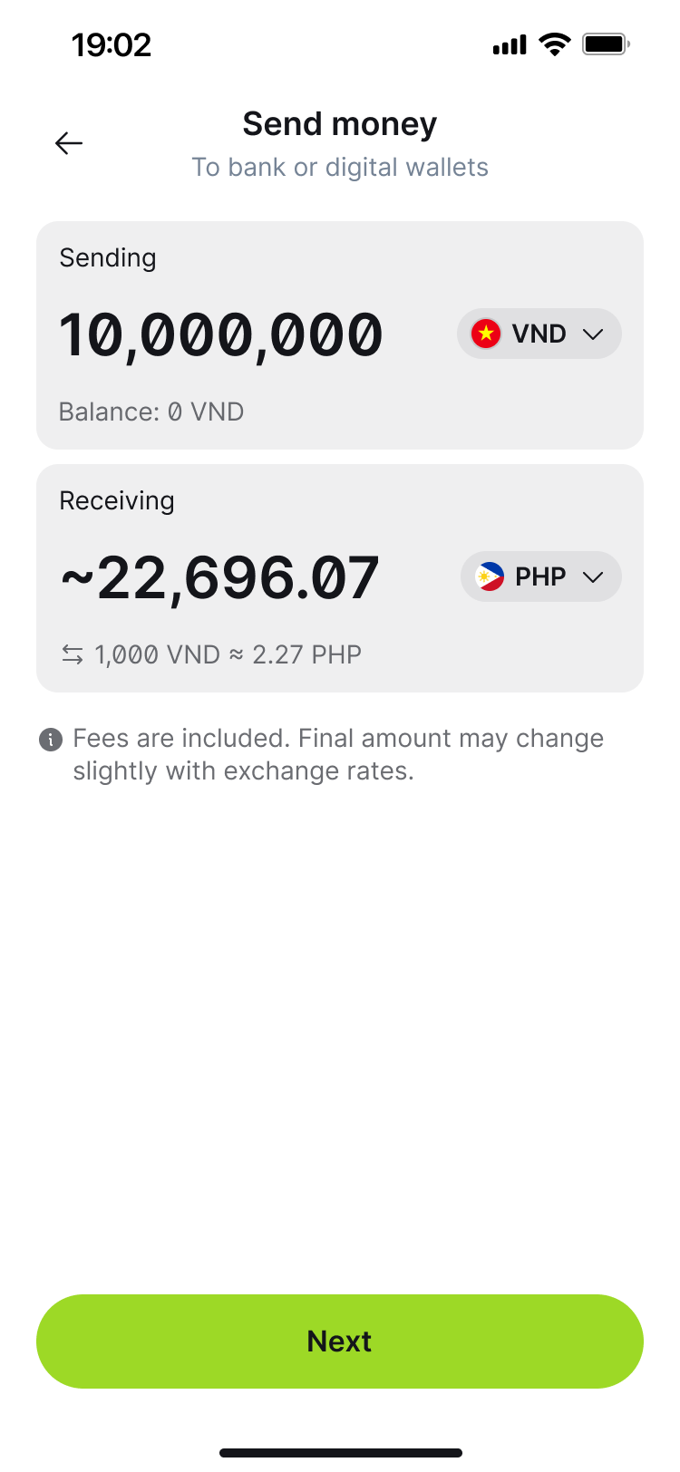Tap the cellular signal bars icon
The height and width of the screenshot is (1472, 680).
510,45
